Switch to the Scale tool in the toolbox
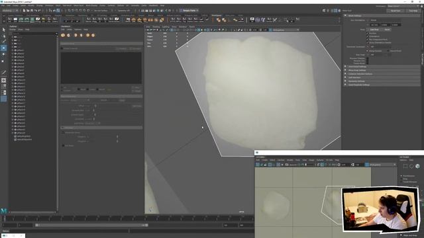Viewport: 424px width, 238px height. pos(3,61)
